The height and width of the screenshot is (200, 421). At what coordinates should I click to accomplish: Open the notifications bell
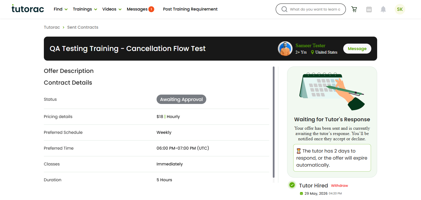tap(383, 9)
